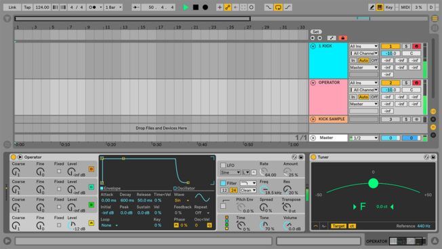
Task: Open the Master track 1/2 output dropdown
Action: click(x=363, y=138)
